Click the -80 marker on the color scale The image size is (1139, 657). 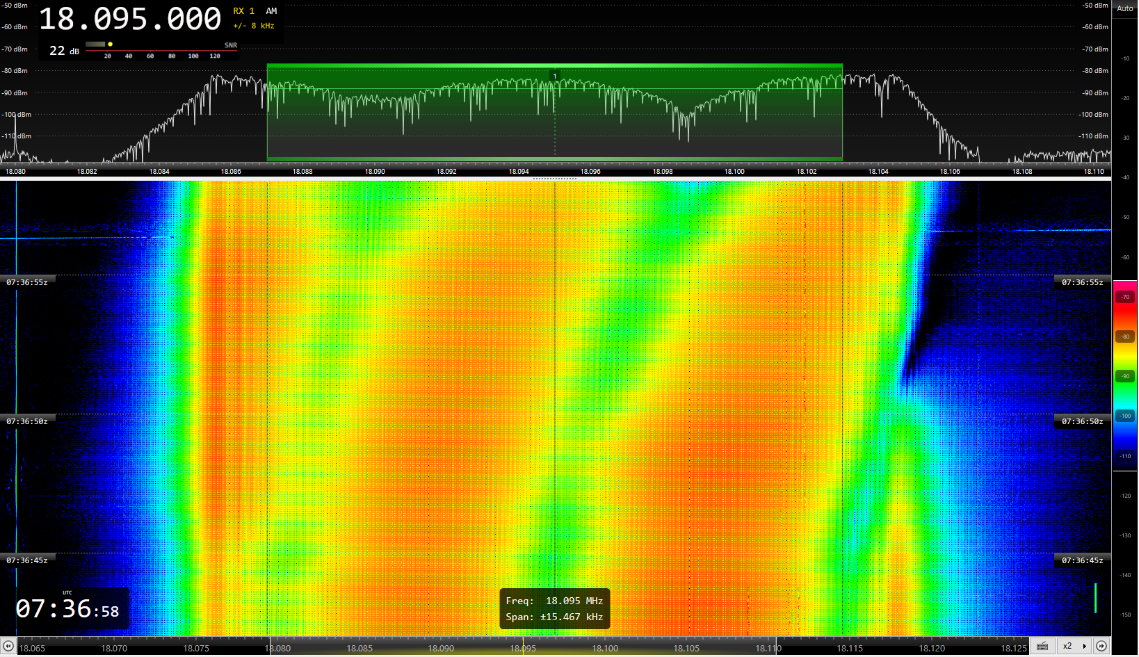pyautogui.click(x=1125, y=336)
